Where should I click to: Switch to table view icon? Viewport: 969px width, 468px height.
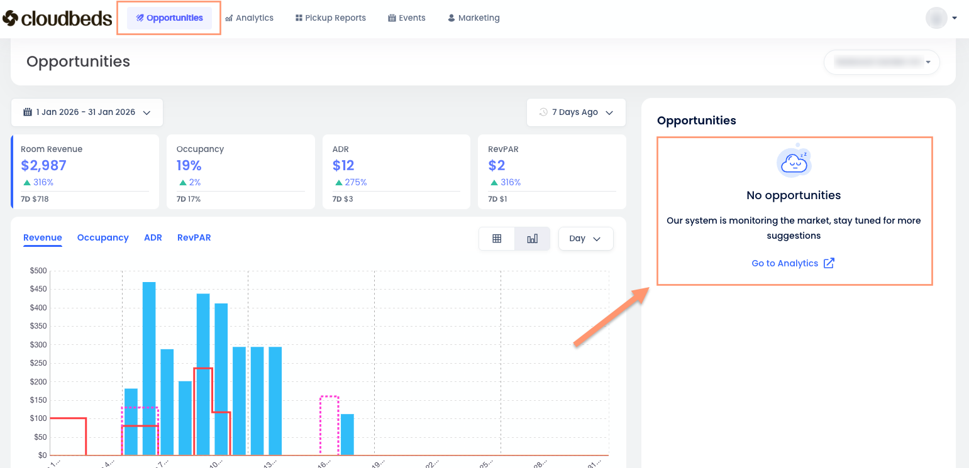[497, 239]
